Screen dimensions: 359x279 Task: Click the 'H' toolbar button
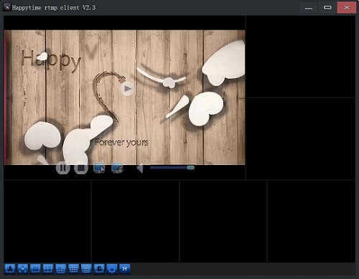point(125,269)
